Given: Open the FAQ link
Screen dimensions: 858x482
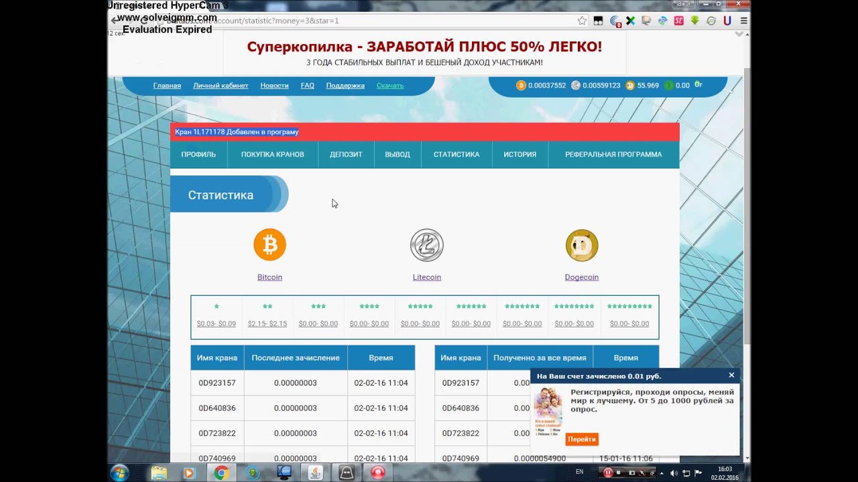Looking at the screenshot, I should click(x=307, y=86).
